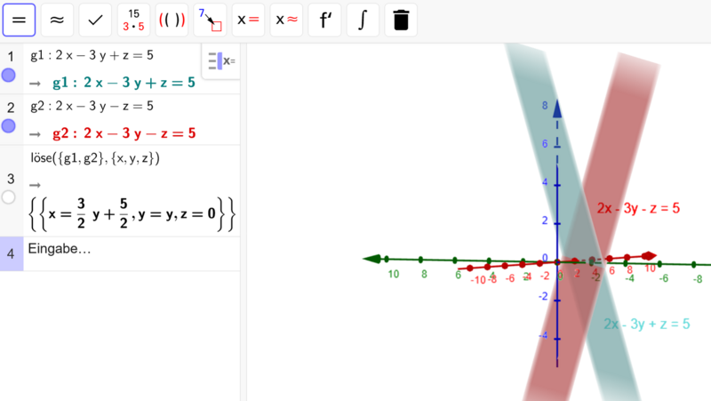Hide plane g1 using its visibility circle

click(x=9, y=76)
